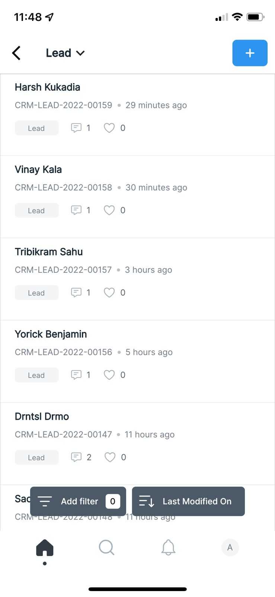This screenshot has width=275, height=597.
Task: Like the Harsh Kukadia lead
Action: (109, 128)
